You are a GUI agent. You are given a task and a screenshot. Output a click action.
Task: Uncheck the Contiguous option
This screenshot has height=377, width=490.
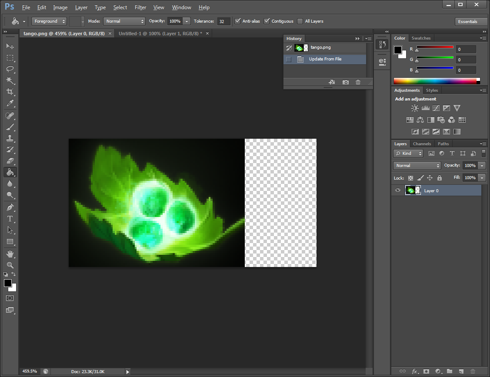(267, 21)
